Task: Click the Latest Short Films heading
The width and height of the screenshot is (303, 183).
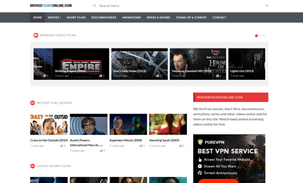Action: point(54,166)
